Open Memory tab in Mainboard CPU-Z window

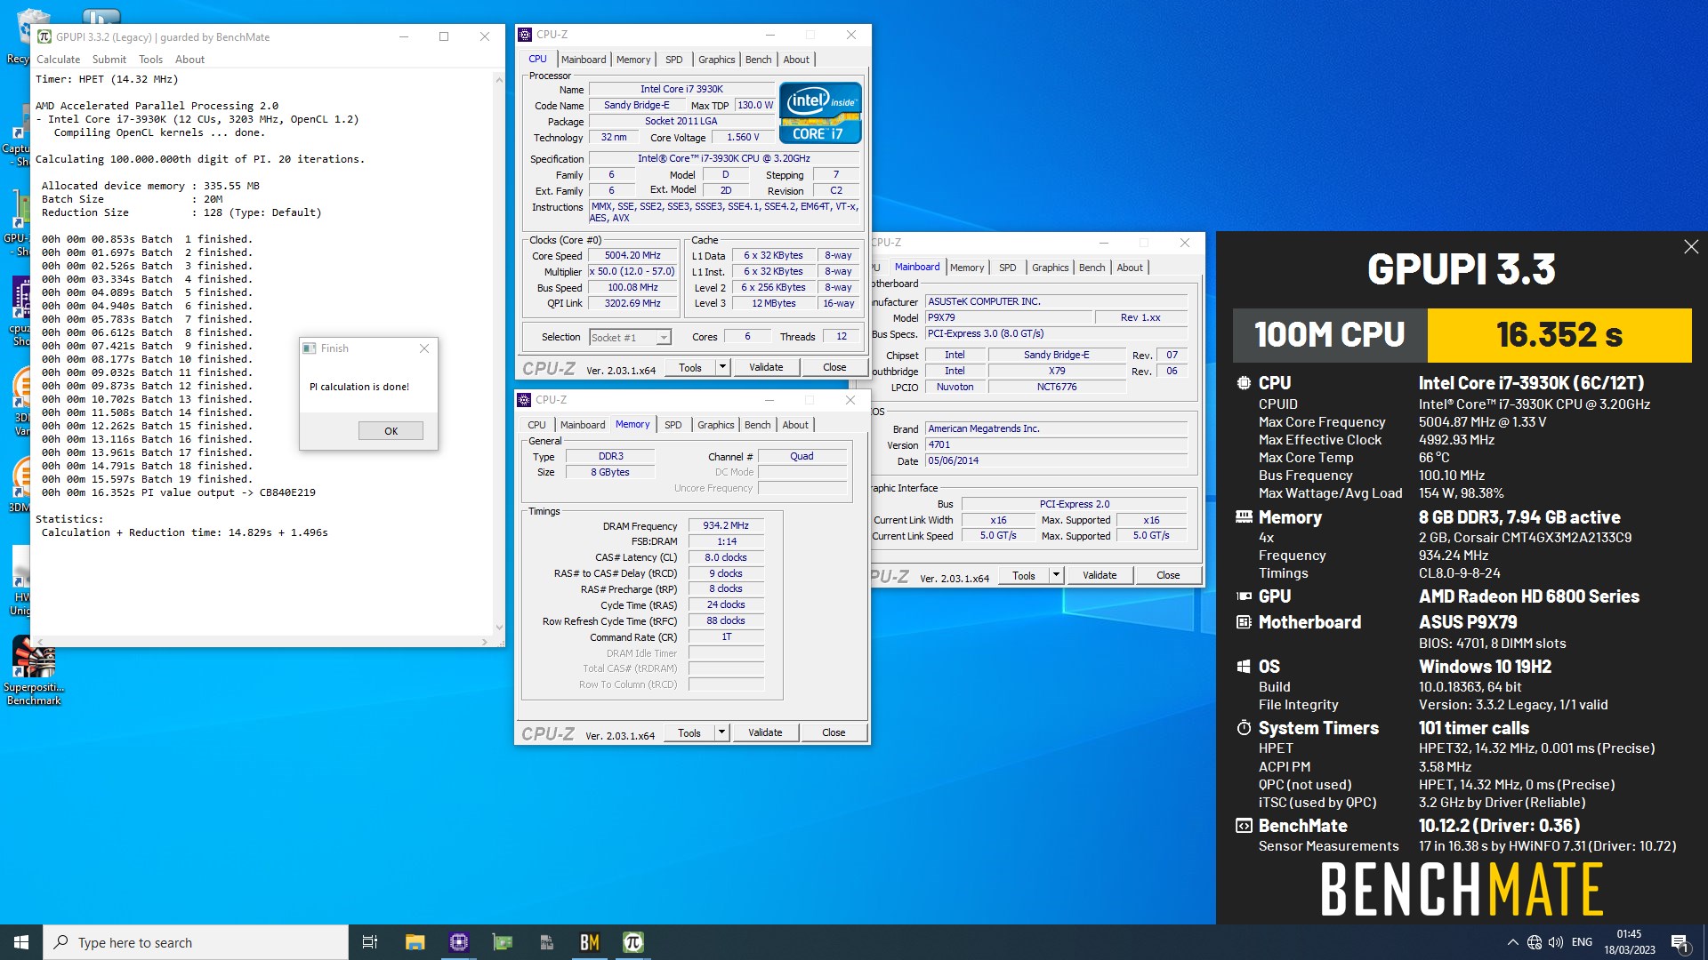click(967, 268)
